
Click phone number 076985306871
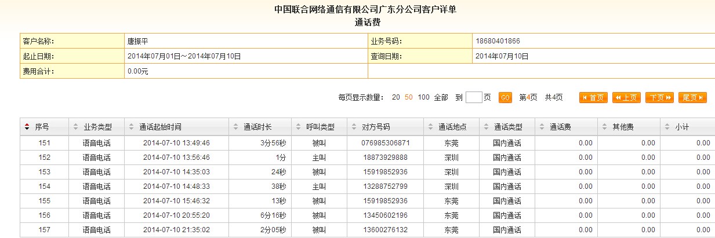tap(385, 142)
